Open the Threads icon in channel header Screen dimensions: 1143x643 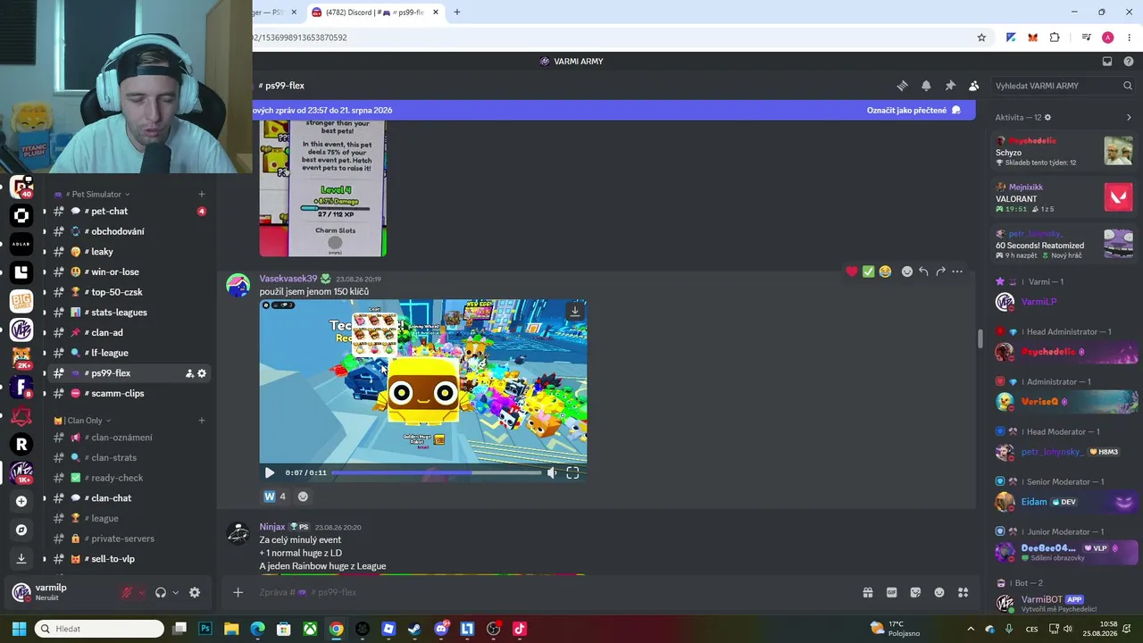902,86
